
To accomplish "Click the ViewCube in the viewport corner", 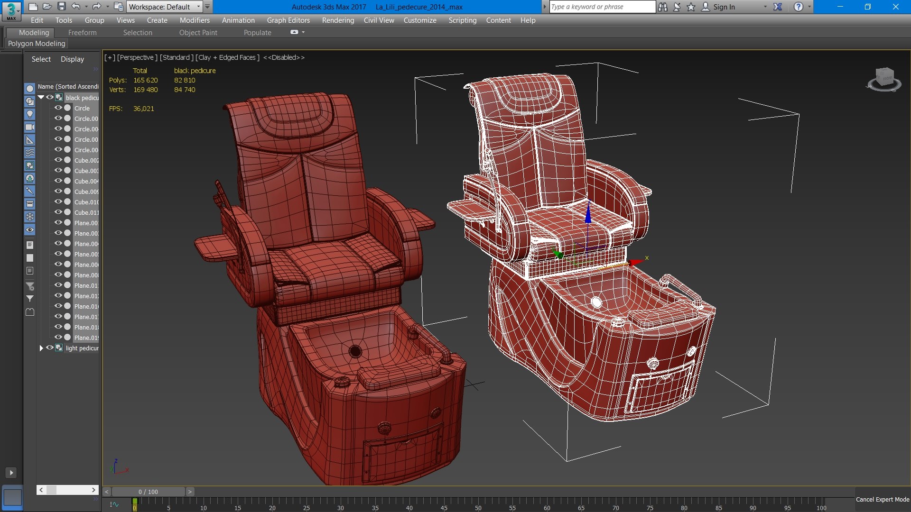I will tap(884, 79).
